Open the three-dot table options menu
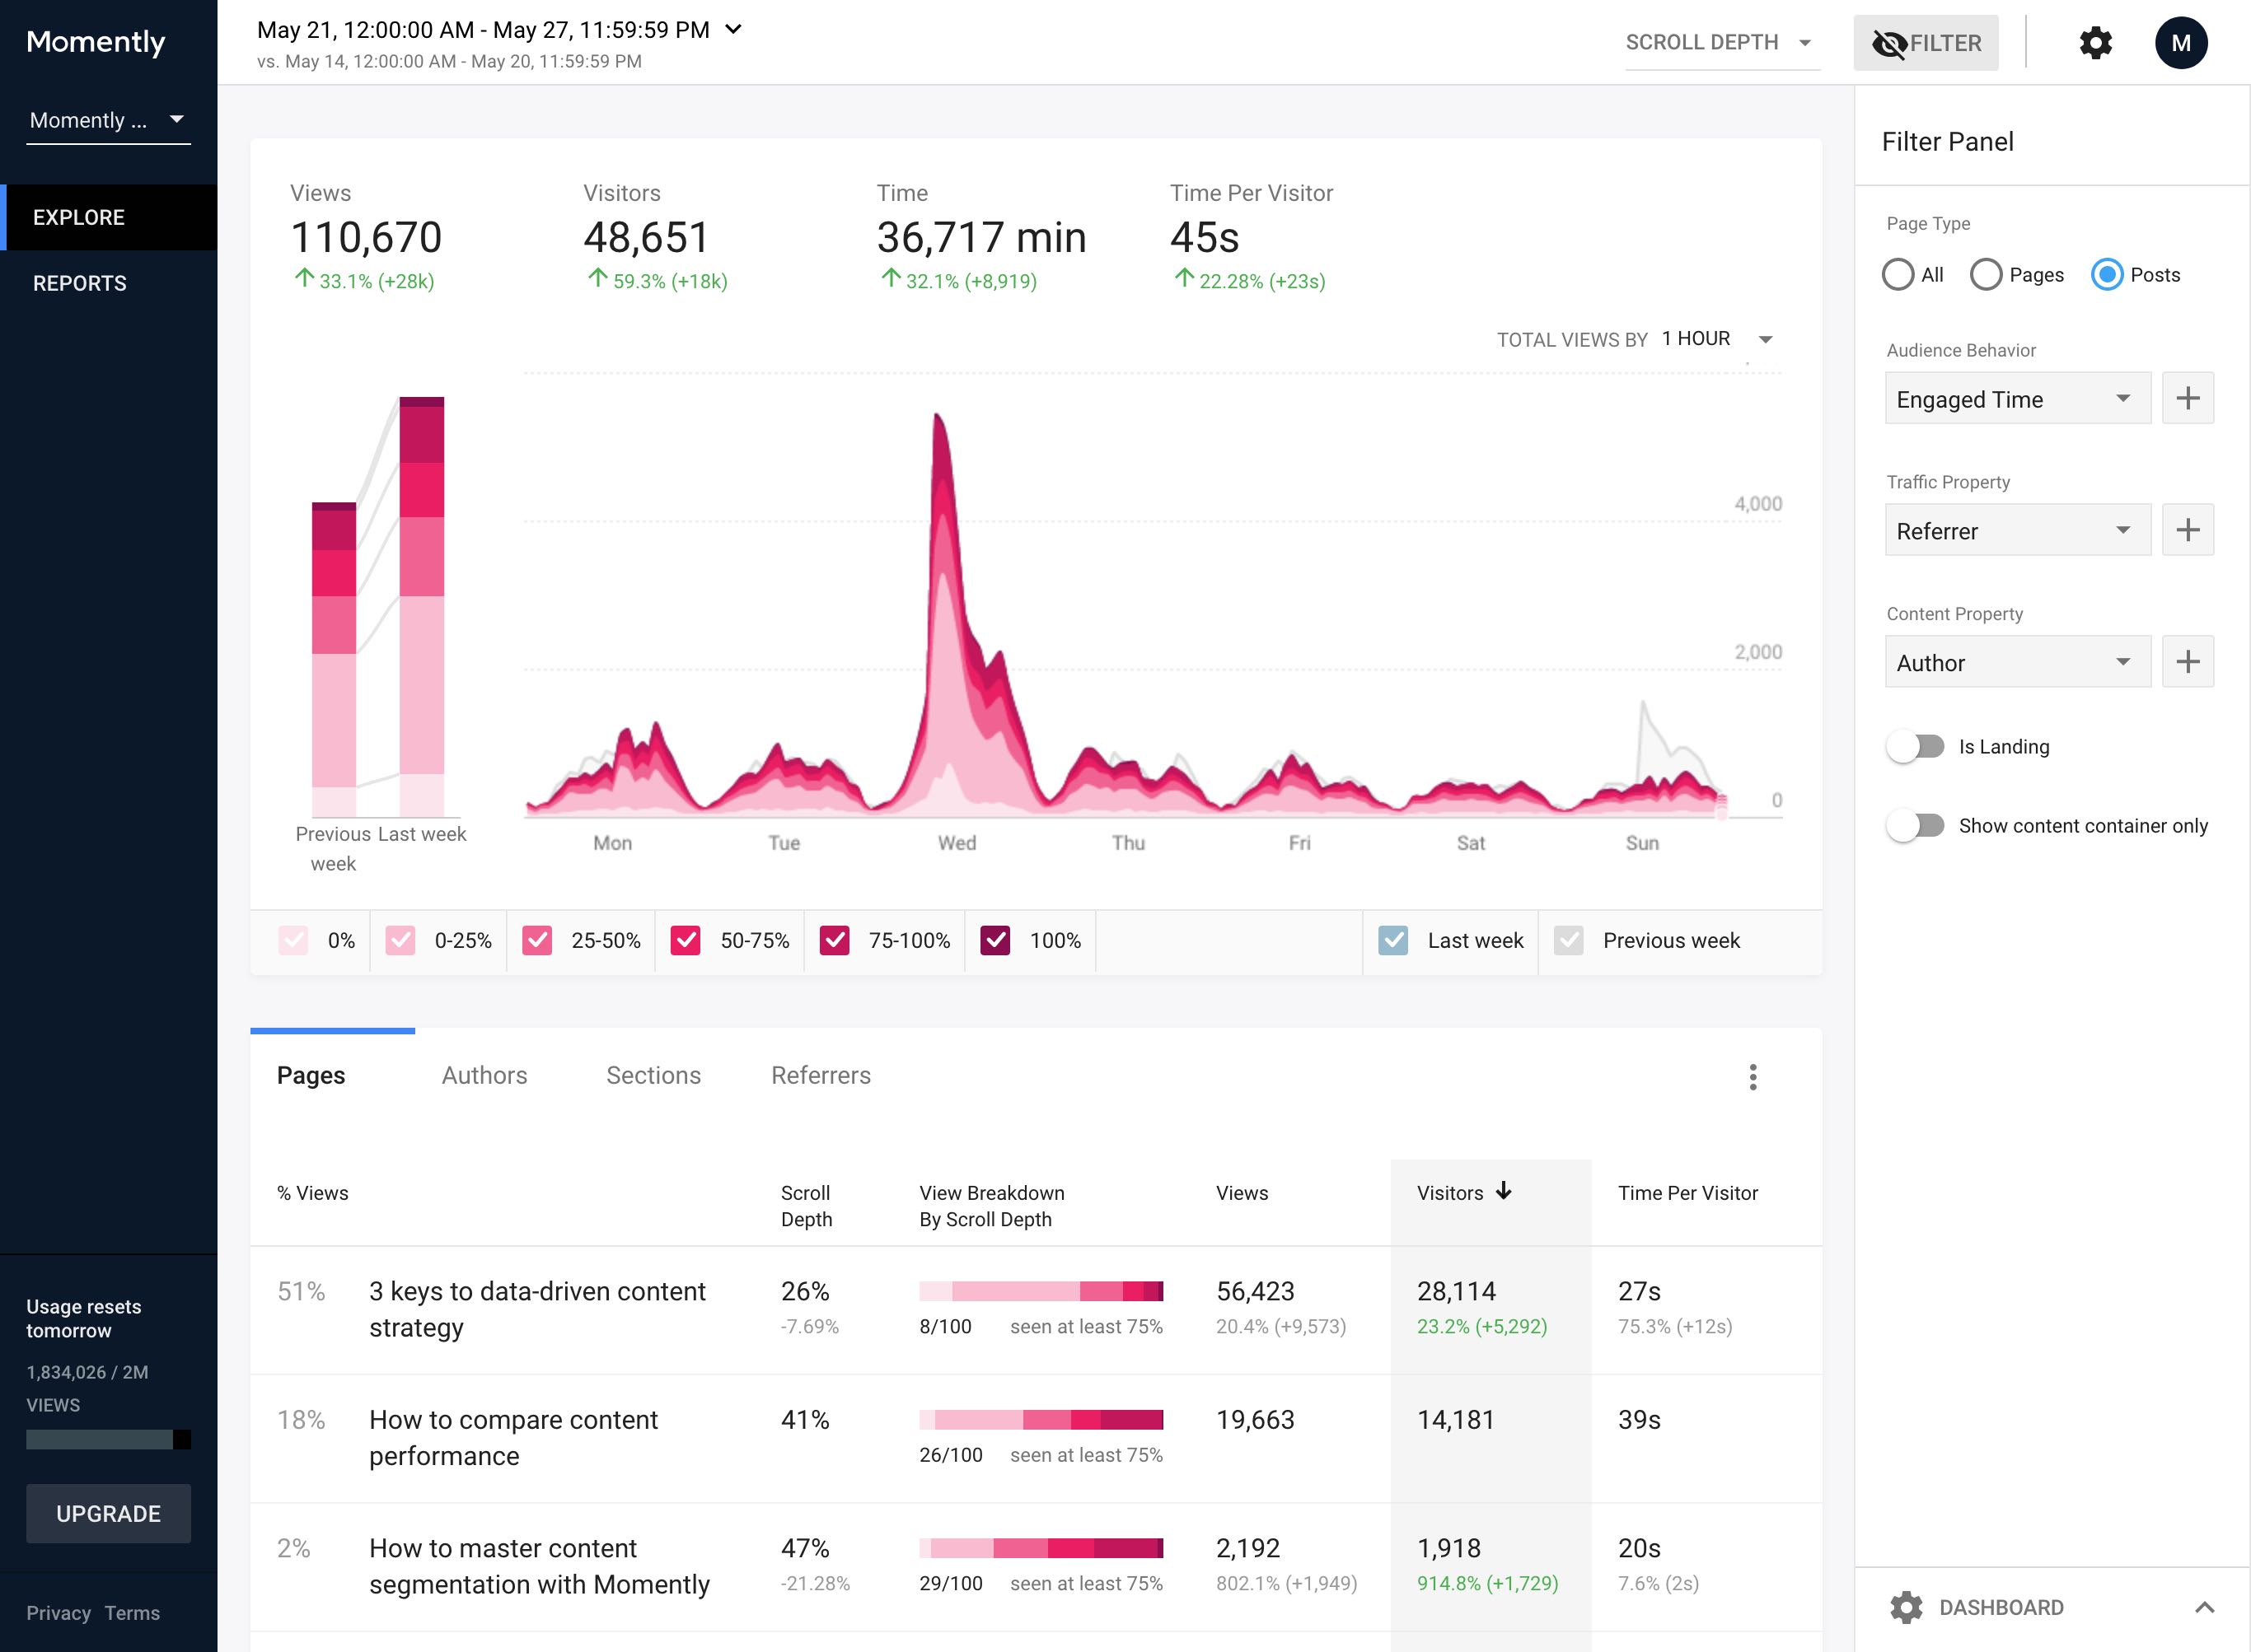The width and height of the screenshot is (2251, 1652). click(1752, 1077)
